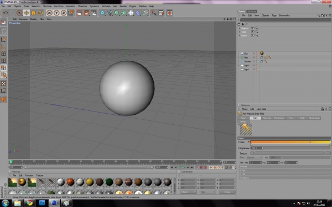Open the viewport Cameras menu
This screenshot has width=332, height=207.
coord(23,19)
